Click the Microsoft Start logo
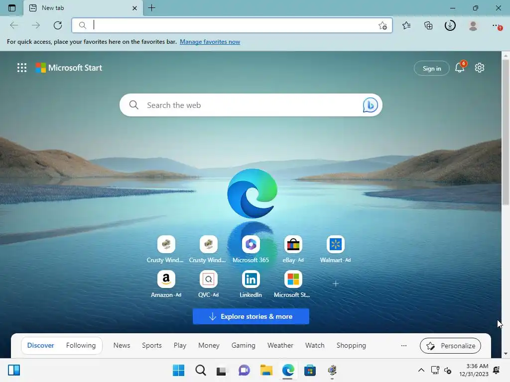Image resolution: width=510 pixels, height=382 pixels. (69, 68)
